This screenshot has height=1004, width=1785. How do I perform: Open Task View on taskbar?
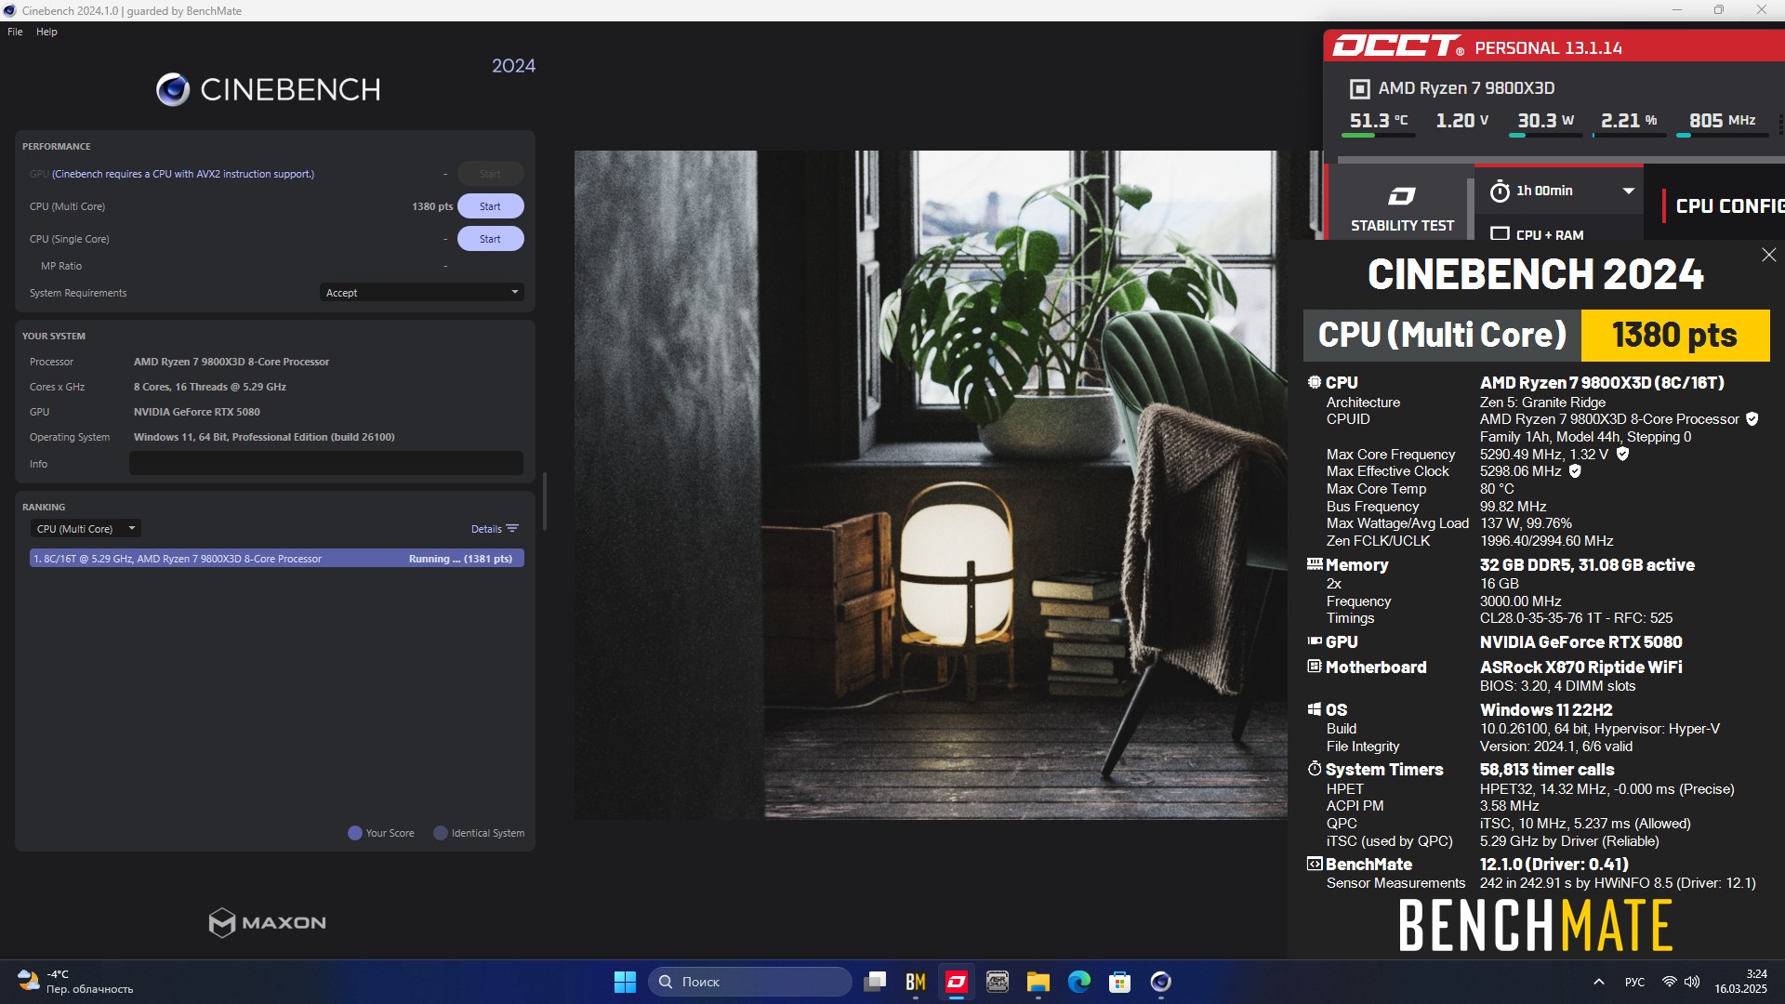click(875, 982)
